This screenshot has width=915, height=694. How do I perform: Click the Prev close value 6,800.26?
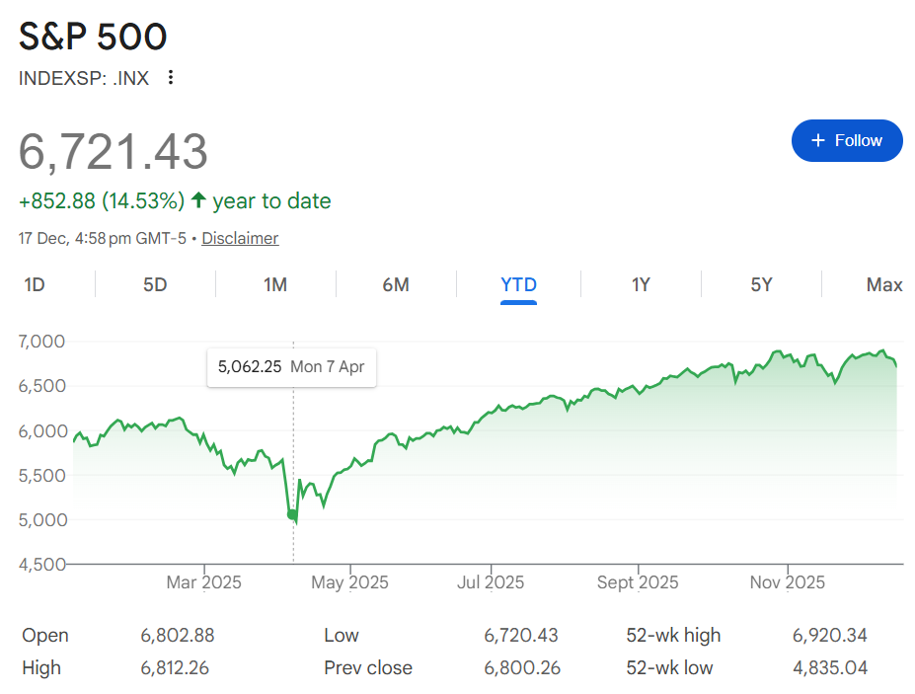[522, 668]
